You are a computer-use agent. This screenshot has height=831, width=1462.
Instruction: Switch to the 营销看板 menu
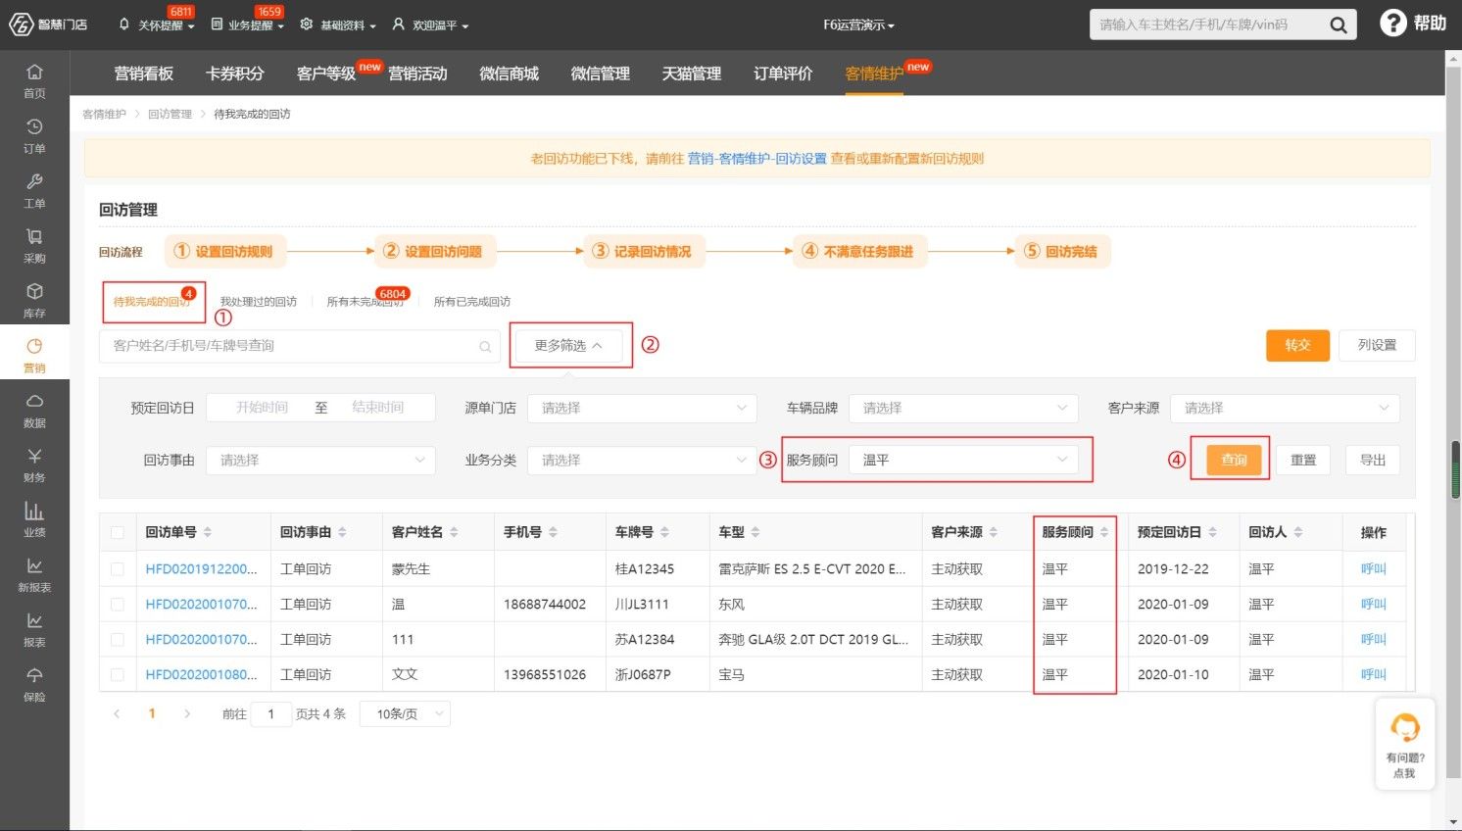click(144, 73)
